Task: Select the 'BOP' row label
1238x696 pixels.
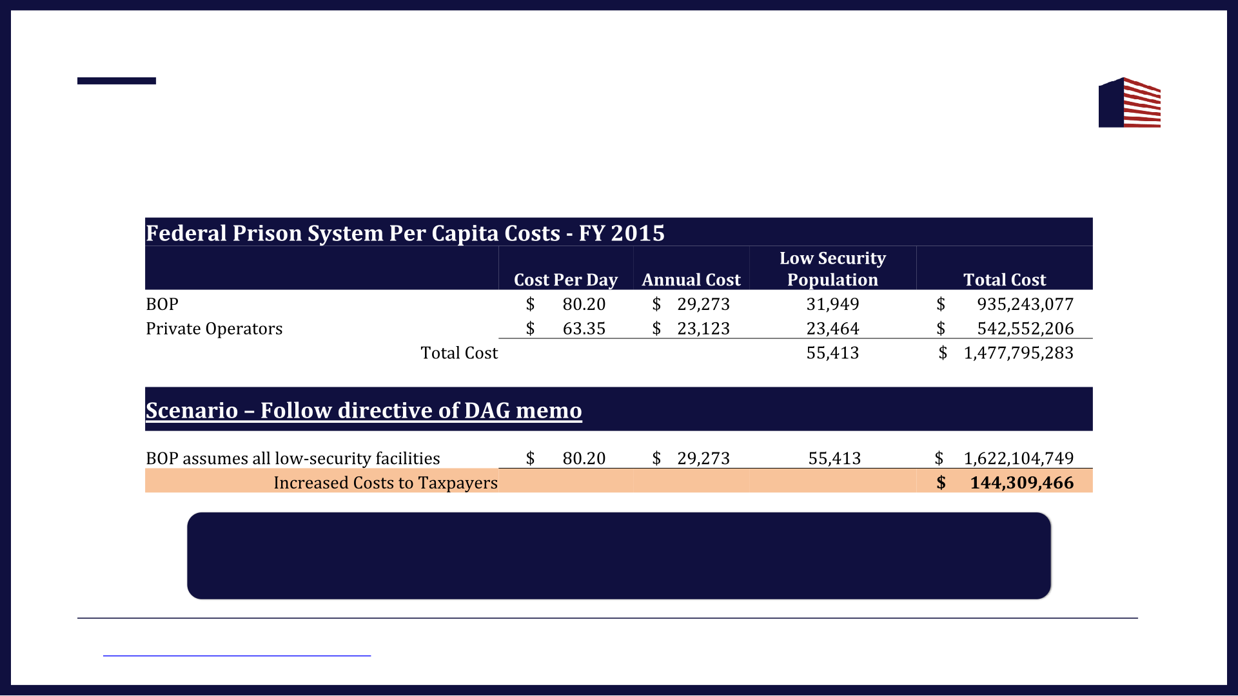Action: click(x=162, y=304)
